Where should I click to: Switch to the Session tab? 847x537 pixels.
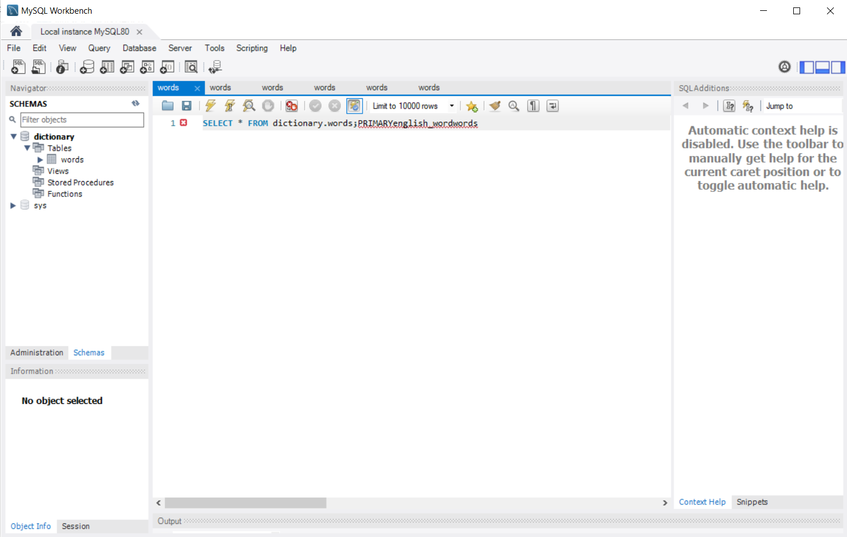(x=75, y=526)
